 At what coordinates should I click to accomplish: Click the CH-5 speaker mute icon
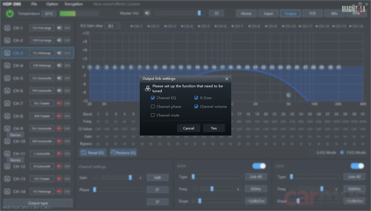(59, 78)
